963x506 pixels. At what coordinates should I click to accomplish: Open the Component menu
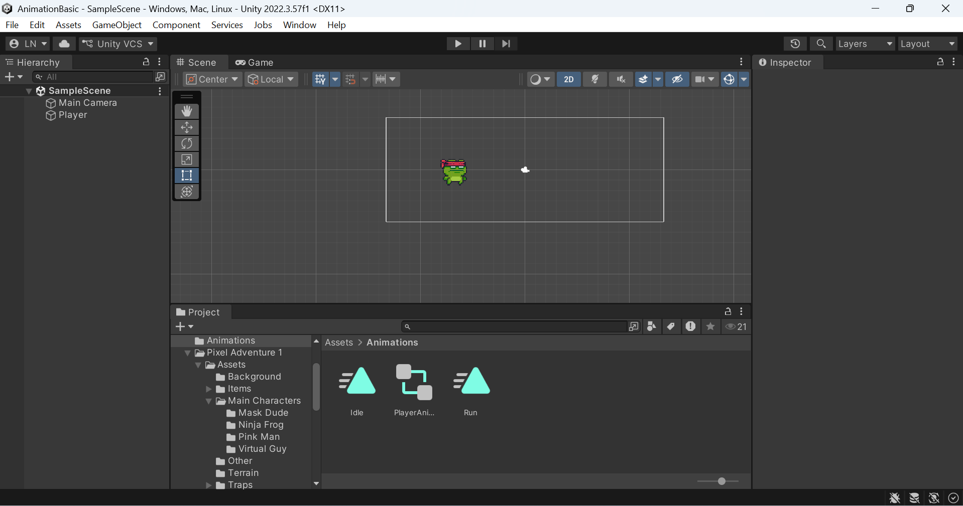[176, 25]
